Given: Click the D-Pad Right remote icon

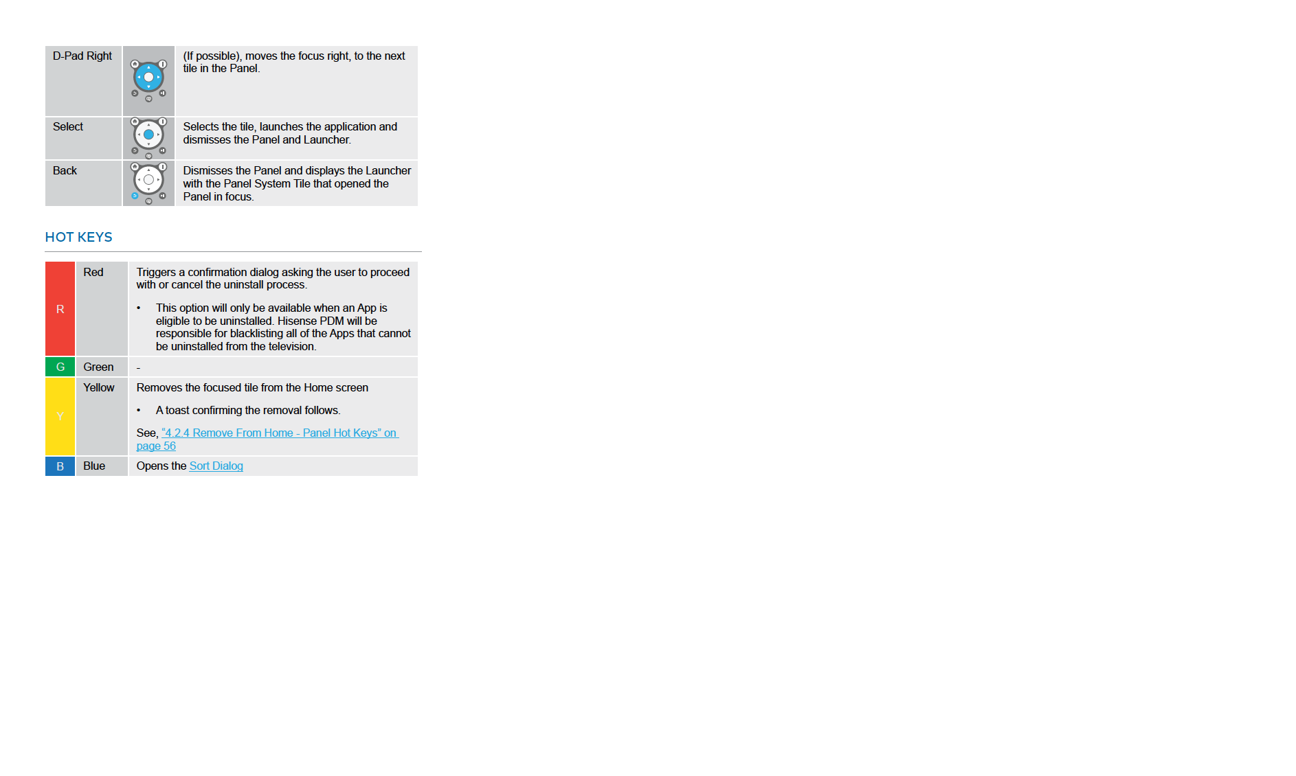Looking at the screenshot, I should point(148,80).
